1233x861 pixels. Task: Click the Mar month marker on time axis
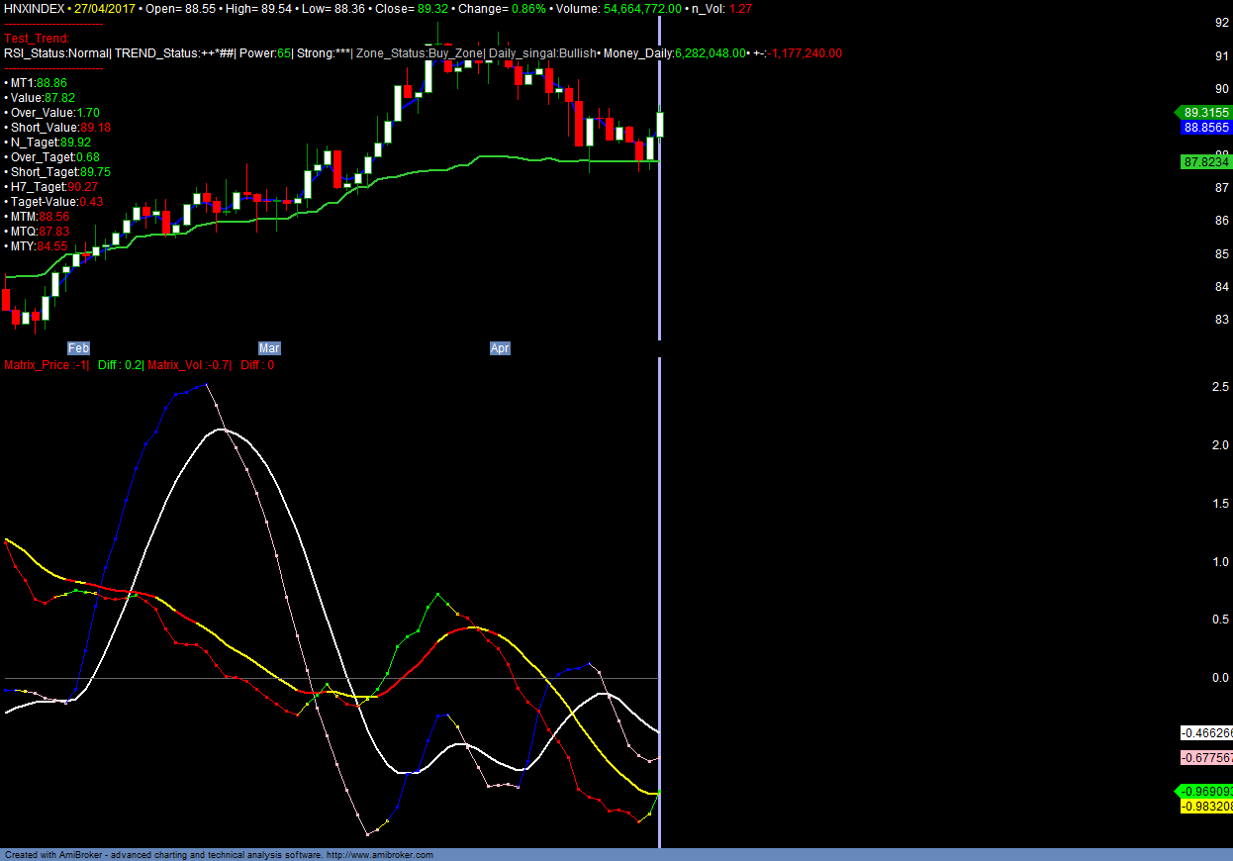click(269, 348)
